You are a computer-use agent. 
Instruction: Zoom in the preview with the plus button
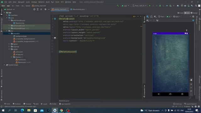[x=191, y=84]
